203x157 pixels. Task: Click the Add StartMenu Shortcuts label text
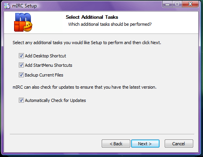(x=49, y=65)
